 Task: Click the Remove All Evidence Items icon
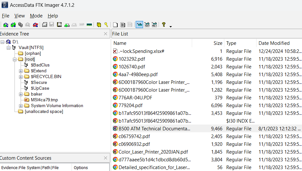[x=35, y=25]
